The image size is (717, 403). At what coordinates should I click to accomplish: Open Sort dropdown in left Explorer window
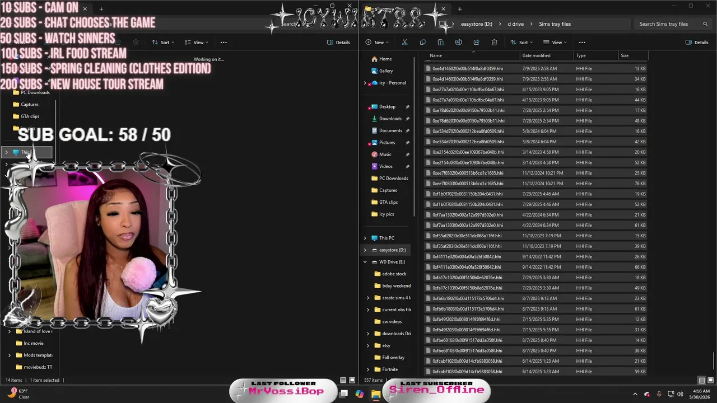pos(163,43)
